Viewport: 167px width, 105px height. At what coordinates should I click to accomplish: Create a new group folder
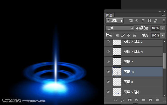[144, 100]
